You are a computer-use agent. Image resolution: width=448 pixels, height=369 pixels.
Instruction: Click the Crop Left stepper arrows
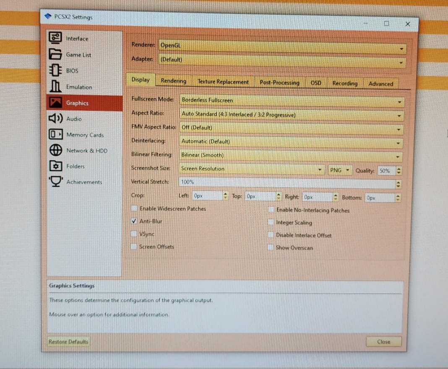click(x=225, y=196)
